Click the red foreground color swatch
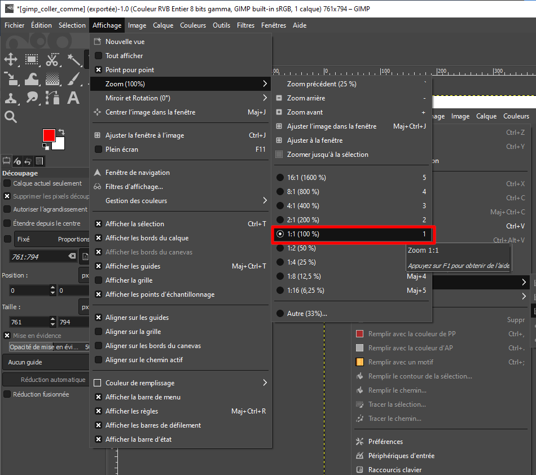Viewport: 536px width, 475px height. coord(48,135)
